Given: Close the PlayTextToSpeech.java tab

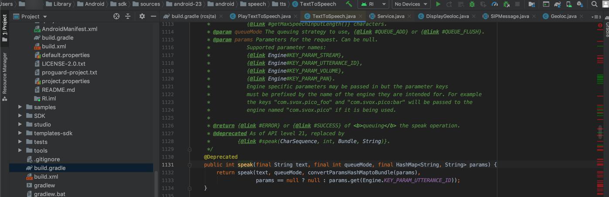Looking at the screenshot, I should [296, 16].
